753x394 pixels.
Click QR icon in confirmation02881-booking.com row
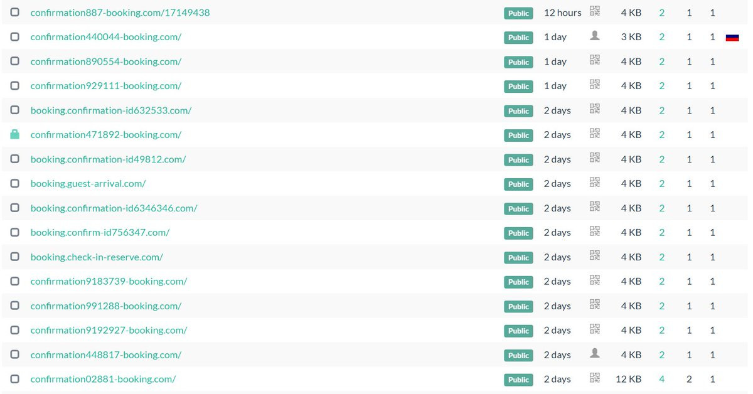coord(595,378)
